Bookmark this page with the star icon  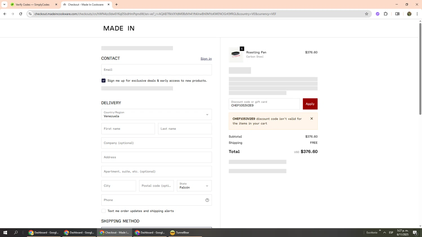[x=367, y=14]
